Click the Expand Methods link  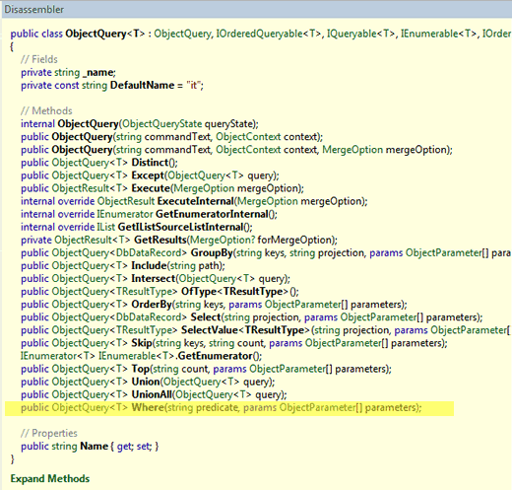pyautogui.click(x=50, y=478)
